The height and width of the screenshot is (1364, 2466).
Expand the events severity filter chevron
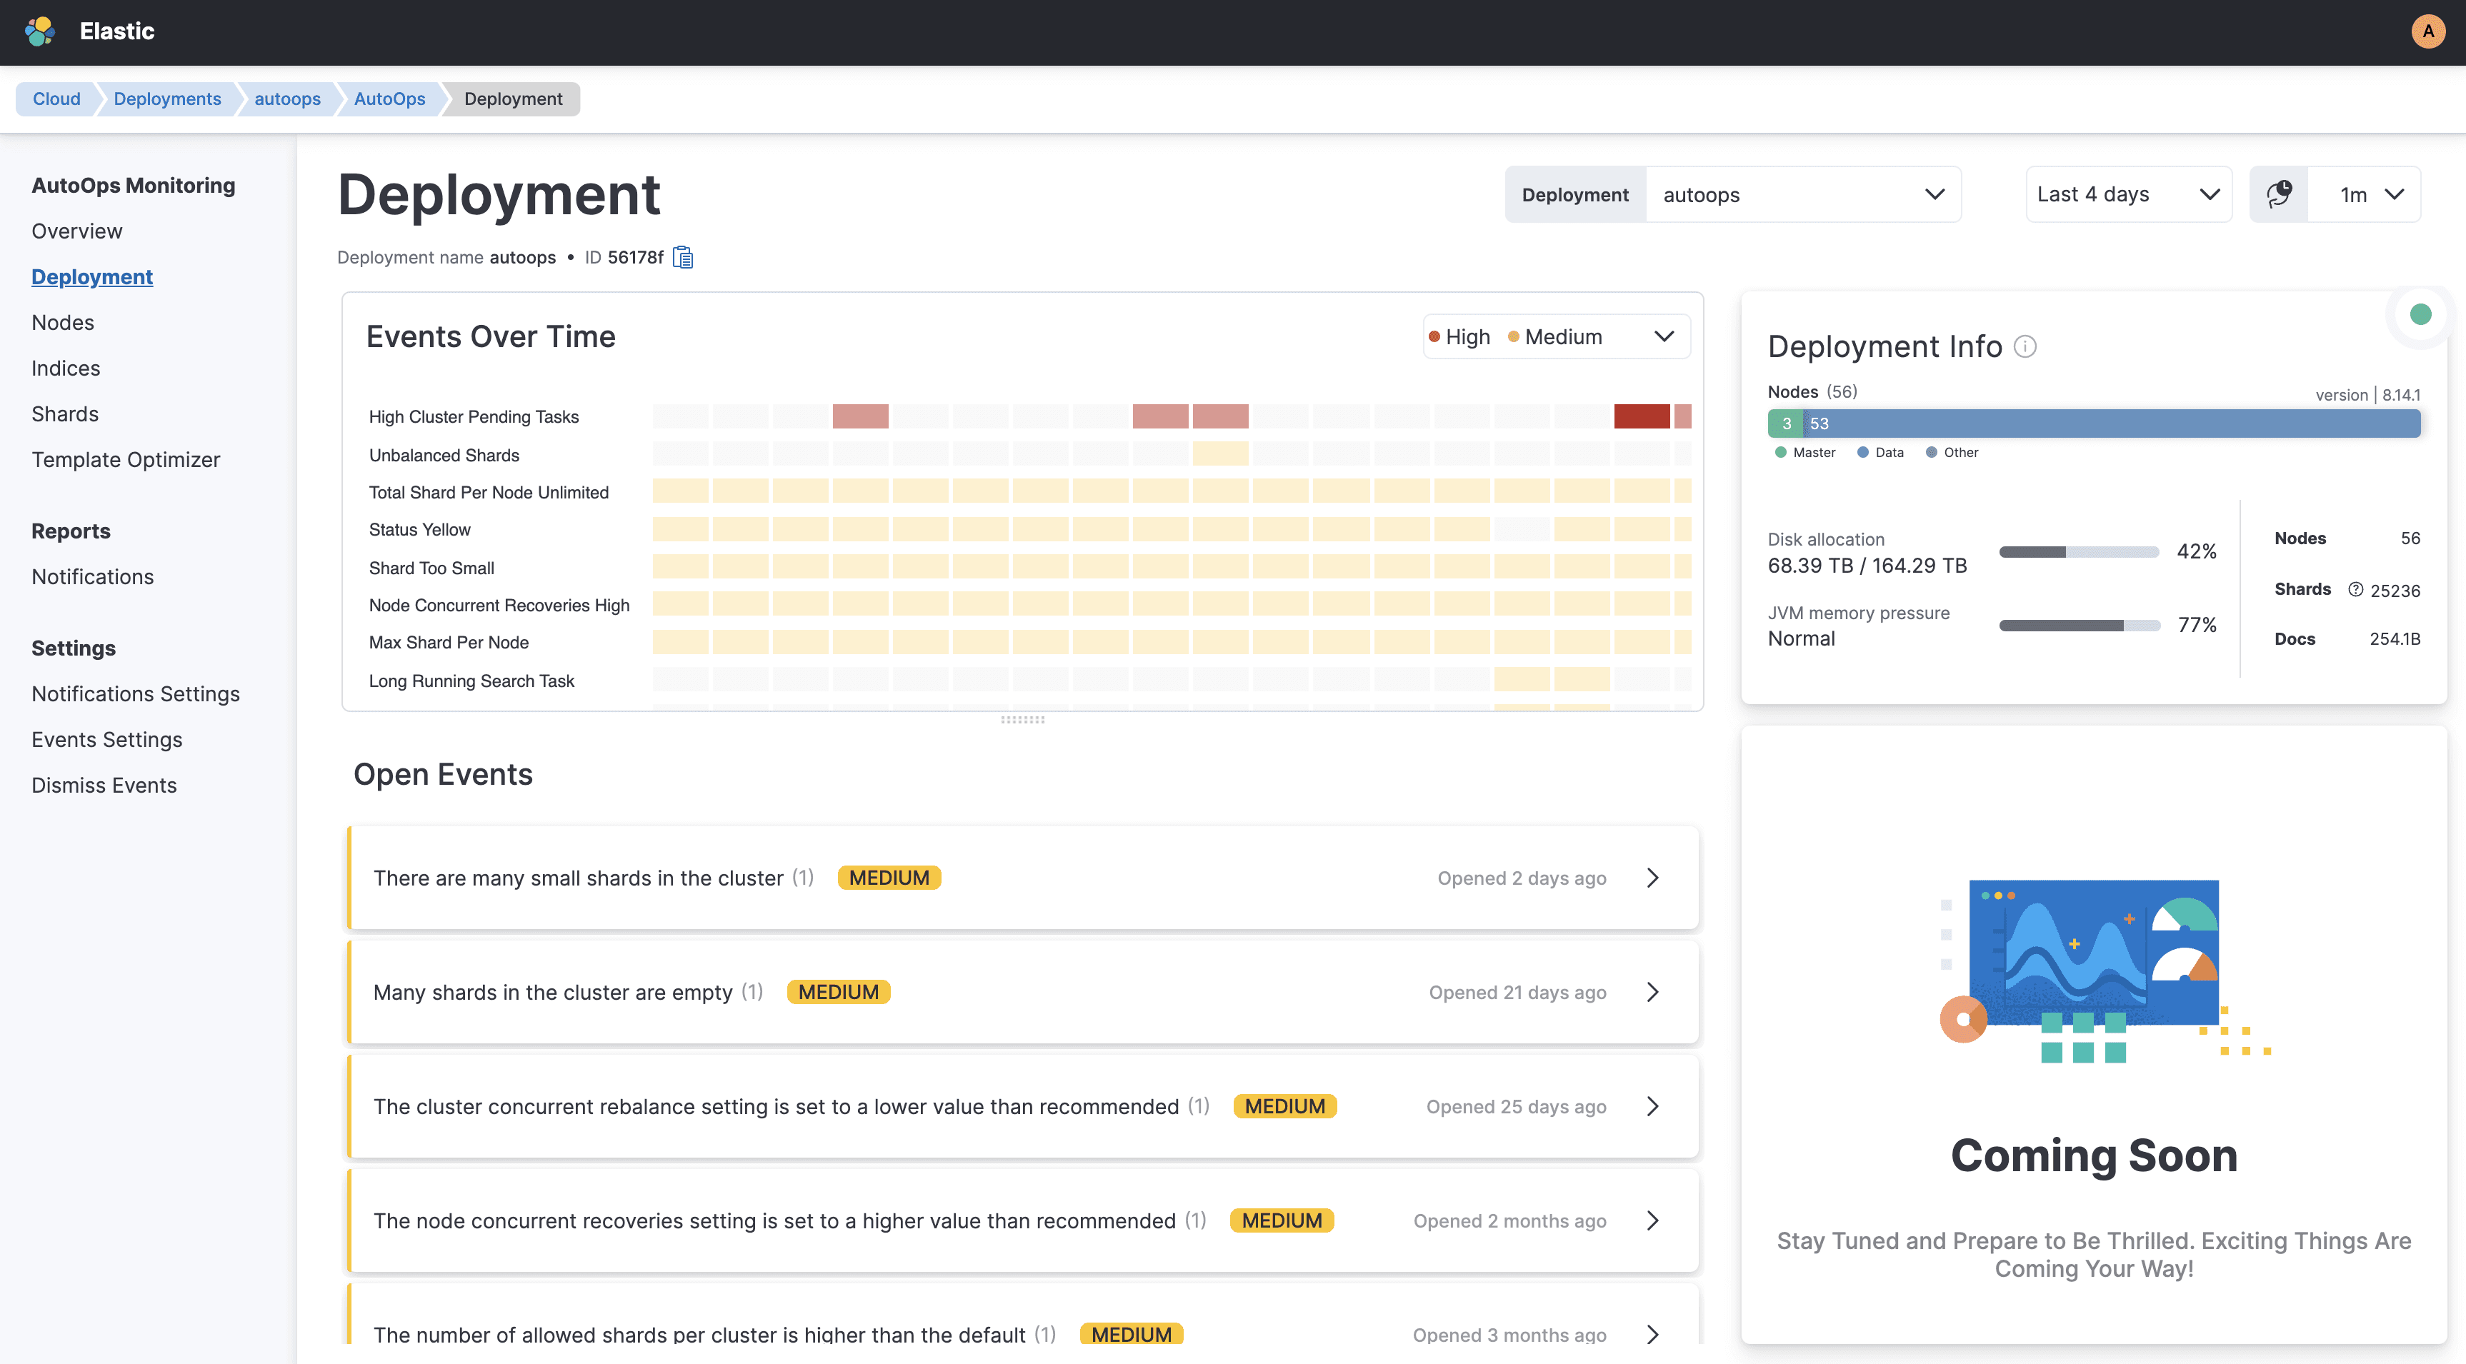coord(1664,336)
